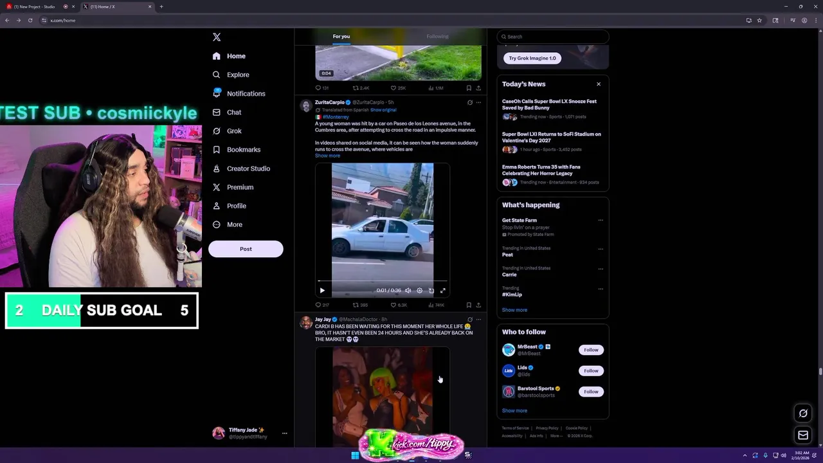
Task: Like the top post with 25K likes
Action: [x=398, y=88]
